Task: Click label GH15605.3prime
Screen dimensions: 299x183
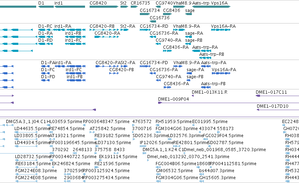Action: [x=217, y=178]
